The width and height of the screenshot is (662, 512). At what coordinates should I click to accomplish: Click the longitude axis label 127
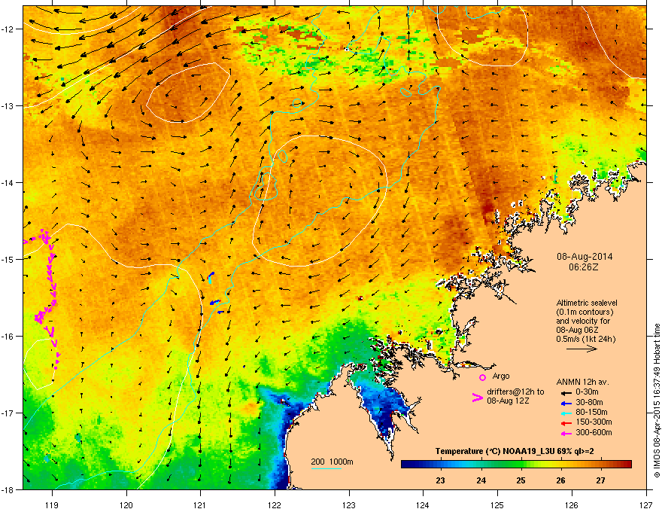(646, 504)
